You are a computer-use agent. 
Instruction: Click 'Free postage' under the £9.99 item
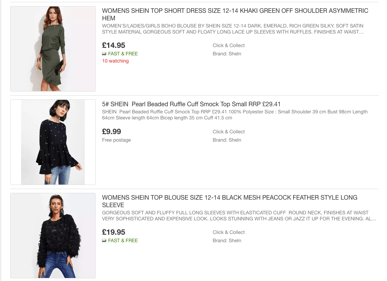pos(116,140)
